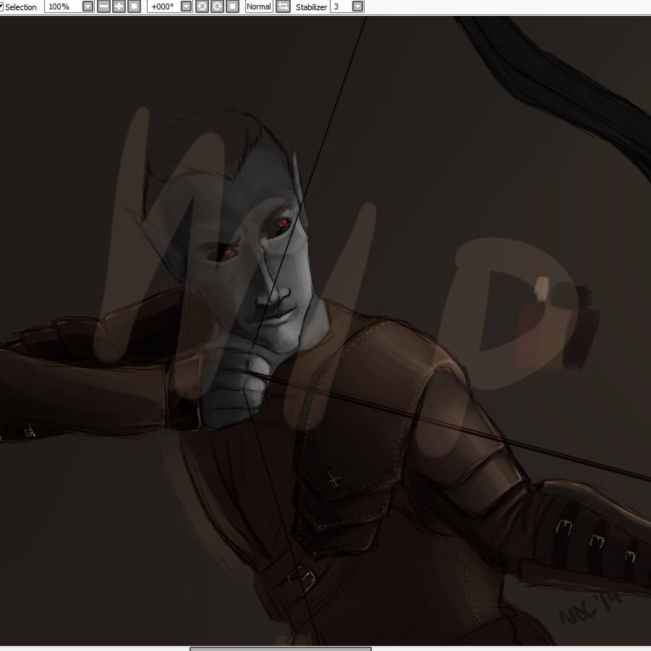
Task: Flip the view horizontally
Action: pos(283,7)
